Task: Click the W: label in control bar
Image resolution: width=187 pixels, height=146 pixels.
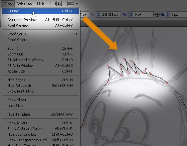Action: (125, 15)
